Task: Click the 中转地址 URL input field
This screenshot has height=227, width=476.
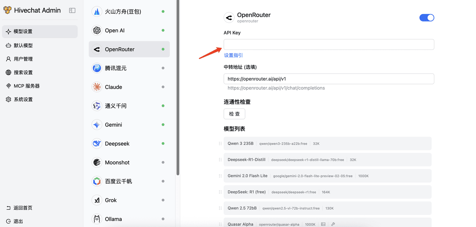Action: tap(329, 79)
